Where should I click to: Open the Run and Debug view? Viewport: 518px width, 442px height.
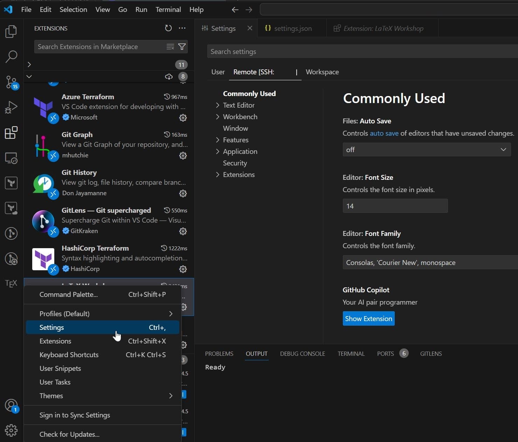[11, 107]
